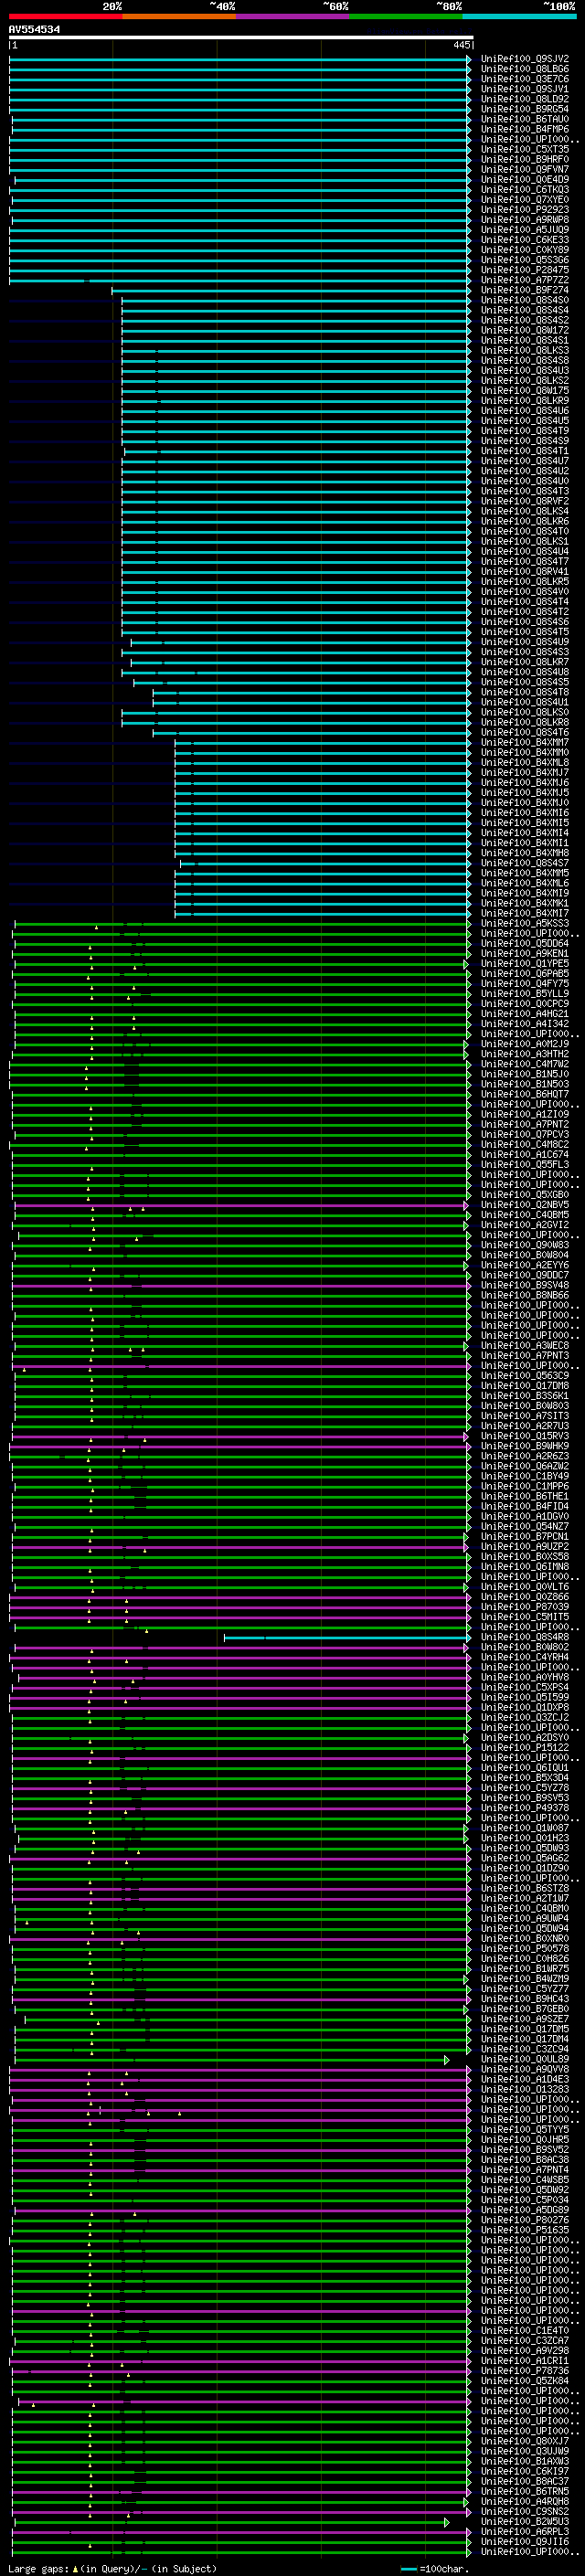Open hit UniRef100_P92923
The height and width of the screenshot is (2576, 585).
click(525, 210)
